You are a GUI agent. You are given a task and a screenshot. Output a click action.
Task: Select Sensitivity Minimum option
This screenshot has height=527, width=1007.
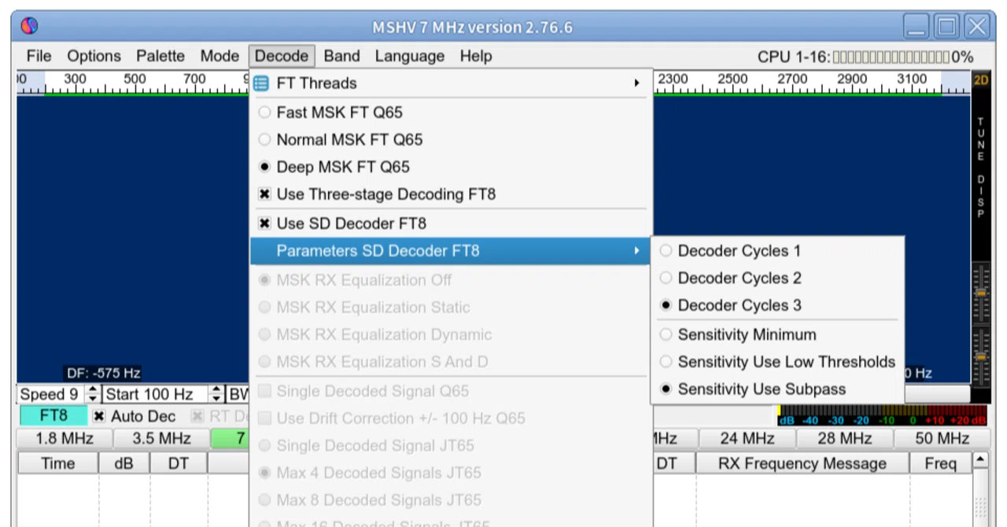pos(777,335)
